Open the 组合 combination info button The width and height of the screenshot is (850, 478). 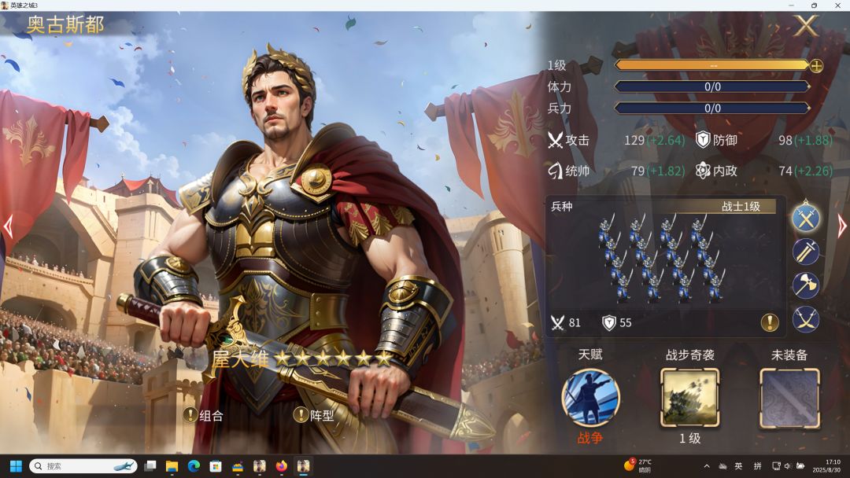click(x=203, y=415)
